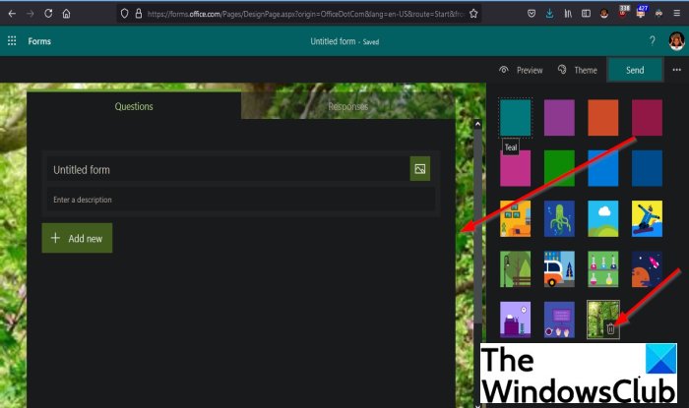Choose the orange house theme thumbnail
The image size is (689, 408).
[x=515, y=218]
